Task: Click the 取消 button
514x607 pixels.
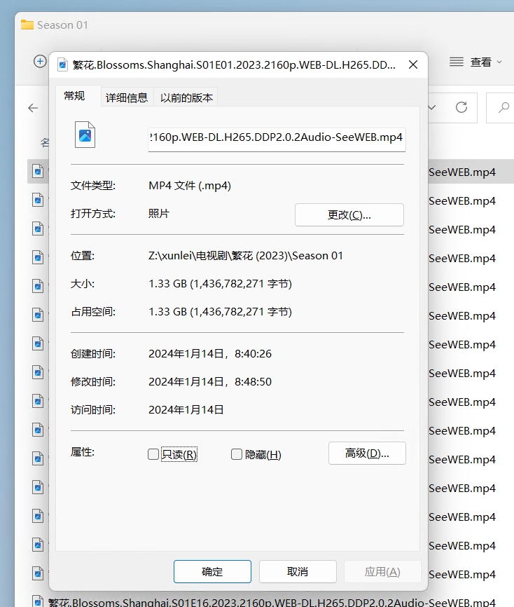Action: 298,571
